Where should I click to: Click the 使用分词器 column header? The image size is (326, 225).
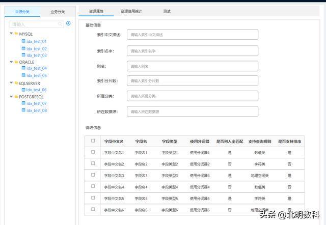coord(200,142)
